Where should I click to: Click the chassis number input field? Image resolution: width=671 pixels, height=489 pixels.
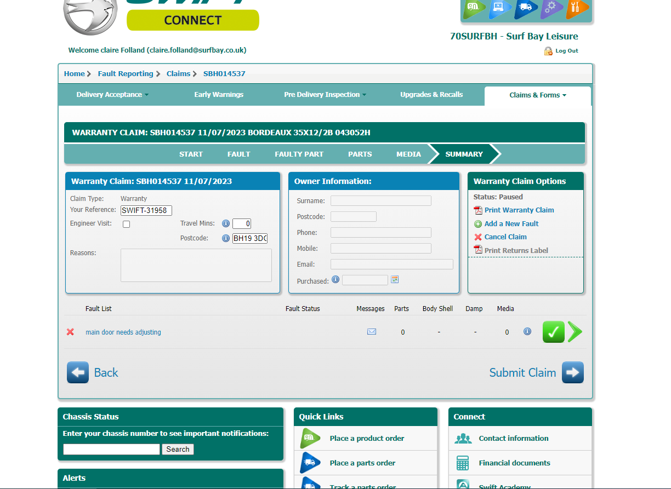tap(111, 449)
